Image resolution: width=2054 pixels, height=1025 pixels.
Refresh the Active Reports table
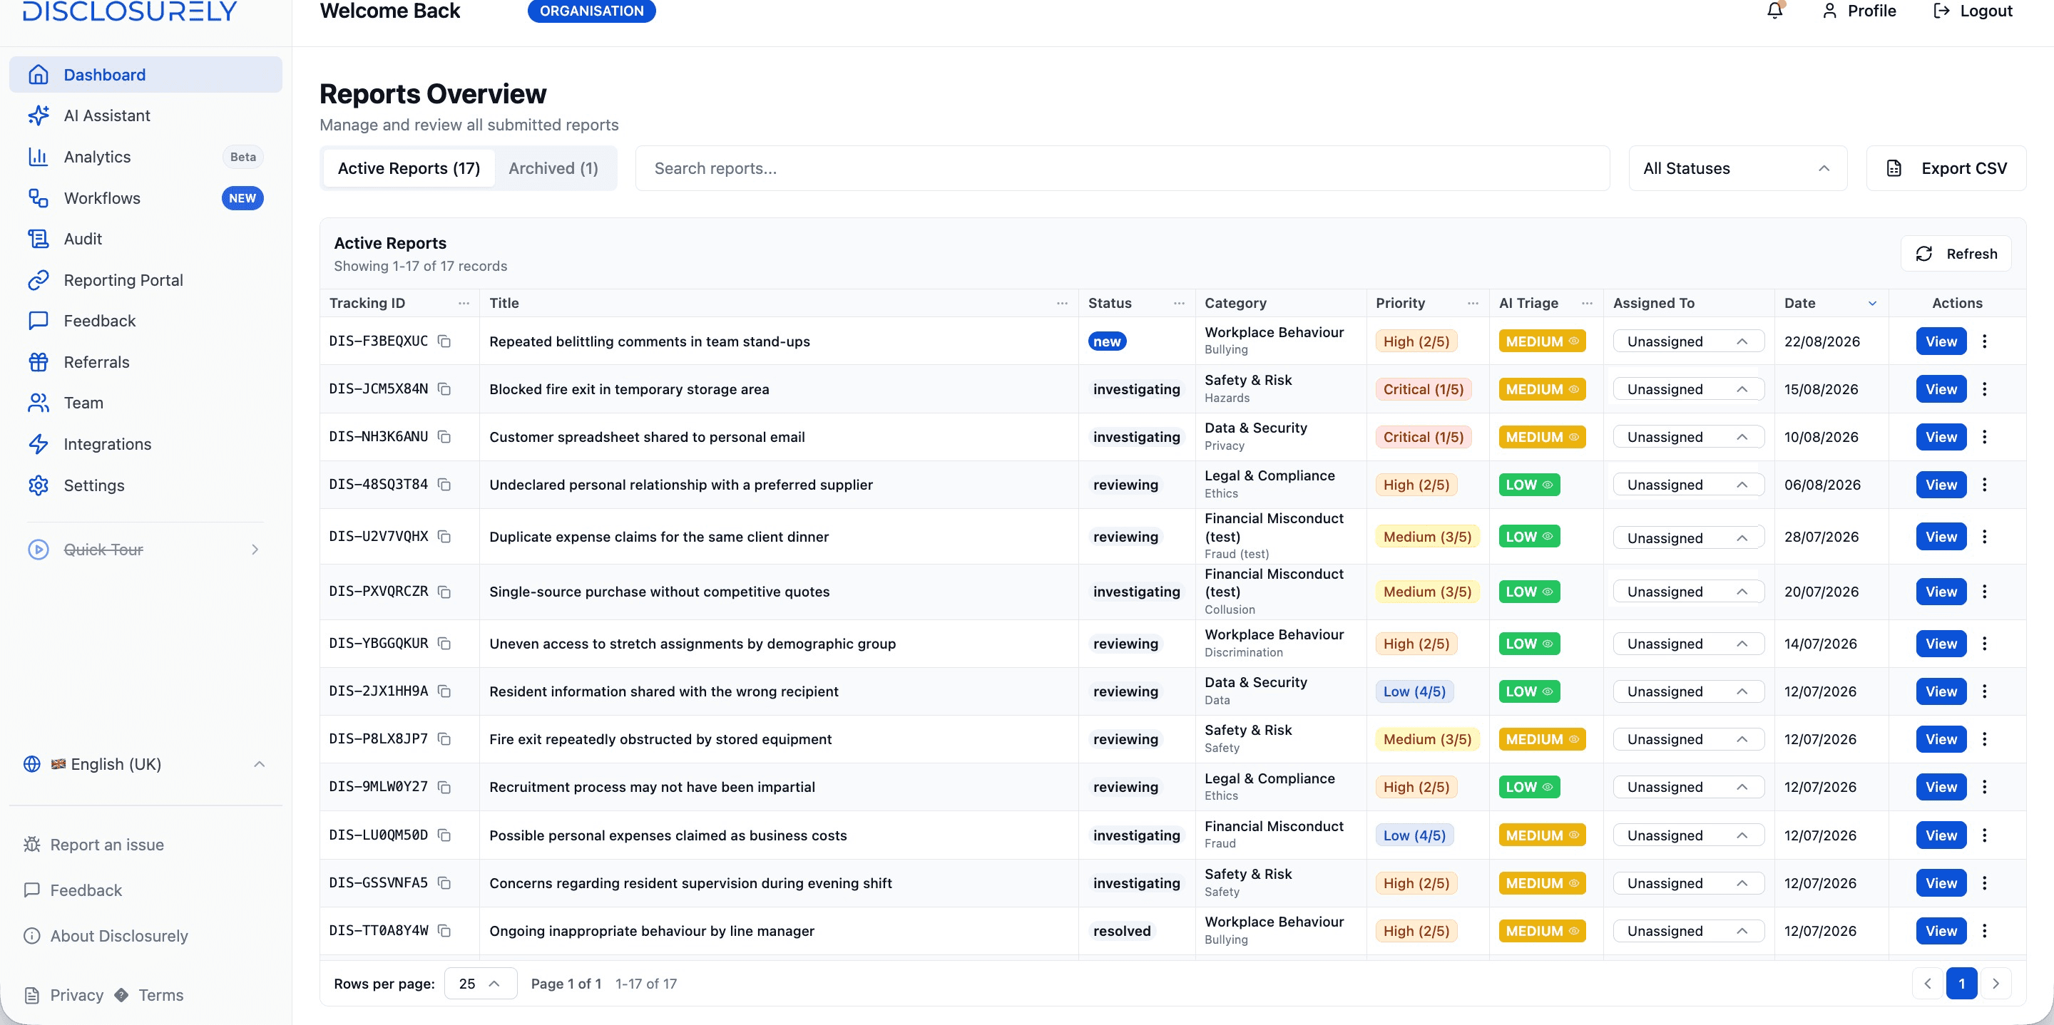(1956, 254)
